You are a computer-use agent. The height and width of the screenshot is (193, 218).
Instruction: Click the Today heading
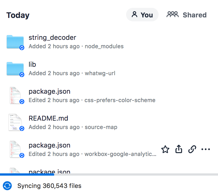point(18,15)
